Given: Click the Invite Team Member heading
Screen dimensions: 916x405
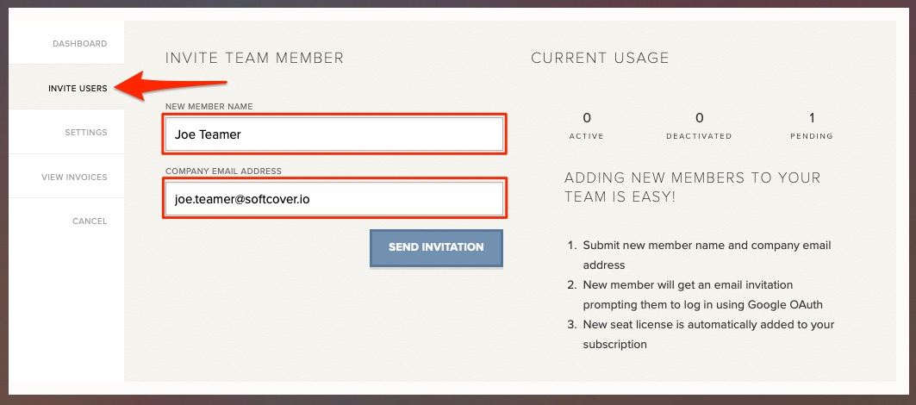Looking at the screenshot, I should point(254,59).
